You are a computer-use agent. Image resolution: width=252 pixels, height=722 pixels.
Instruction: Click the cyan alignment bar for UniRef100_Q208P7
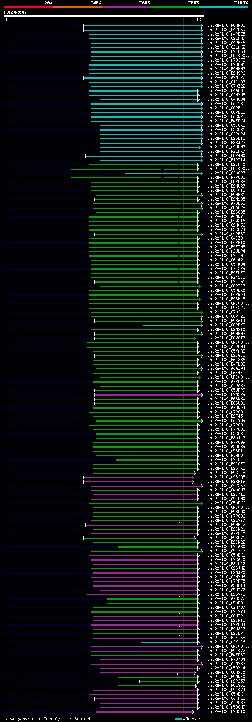point(164,173)
